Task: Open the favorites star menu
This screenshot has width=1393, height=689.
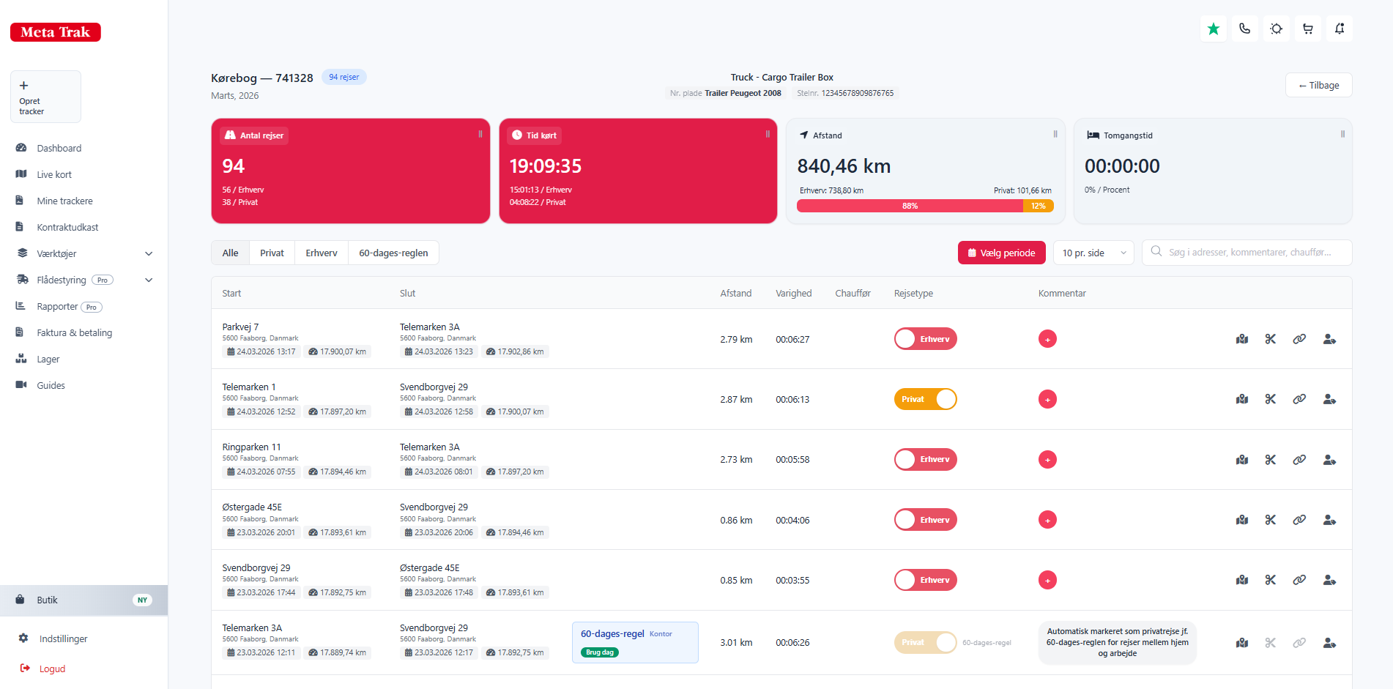Action: (1213, 29)
